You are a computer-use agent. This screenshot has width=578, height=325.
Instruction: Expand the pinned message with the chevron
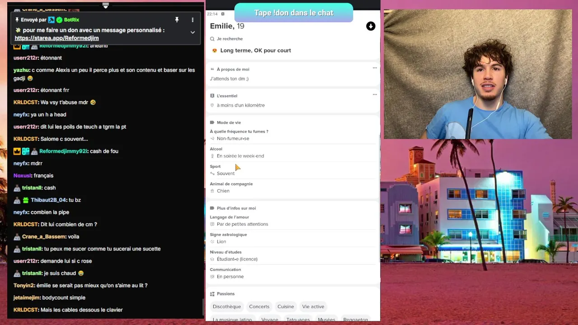point(192,32)
